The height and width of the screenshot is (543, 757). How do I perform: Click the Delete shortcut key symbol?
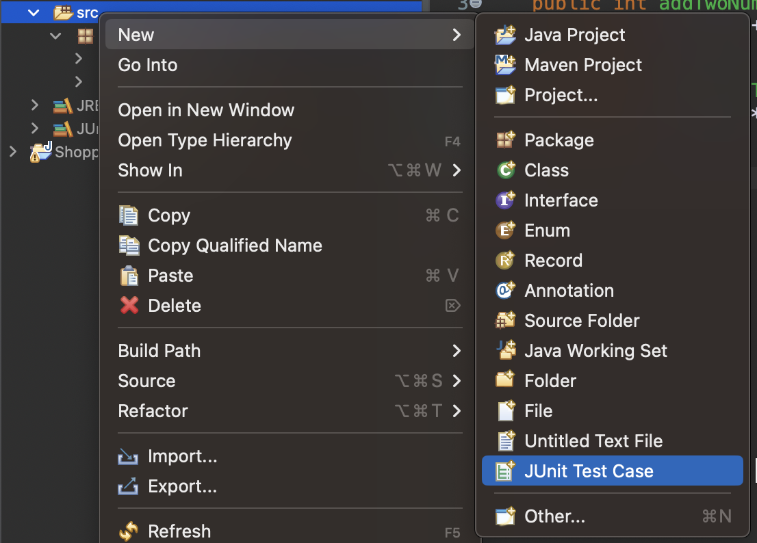tap(452, 305)
